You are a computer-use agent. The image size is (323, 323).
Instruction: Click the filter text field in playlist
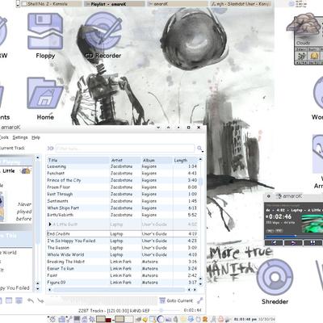[x=125, y=149]
